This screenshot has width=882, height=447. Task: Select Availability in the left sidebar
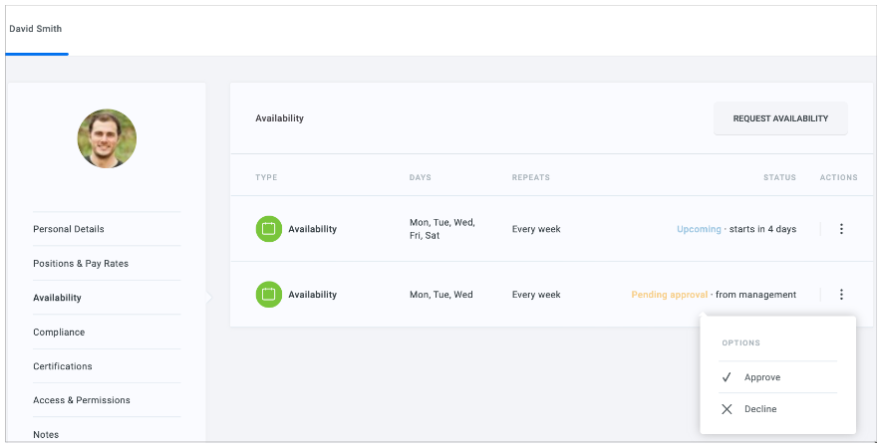click(58, 298)
